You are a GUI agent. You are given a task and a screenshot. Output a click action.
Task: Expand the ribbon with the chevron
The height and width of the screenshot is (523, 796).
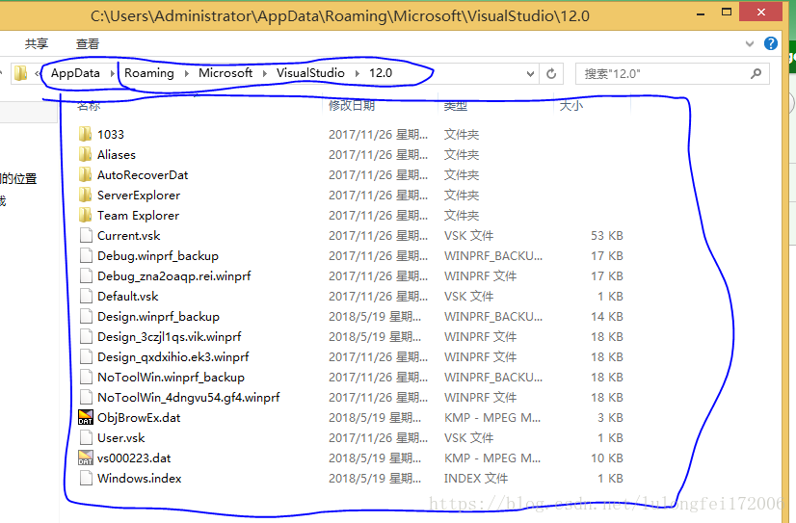pos(750,44)
